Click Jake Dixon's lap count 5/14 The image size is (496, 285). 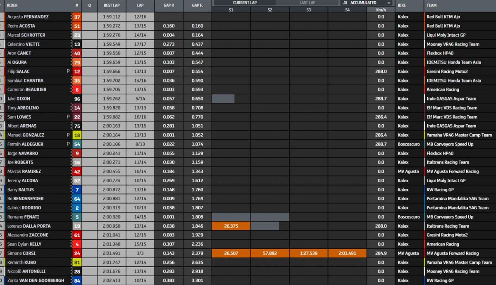pyautogui.click(x=140, y=99)
